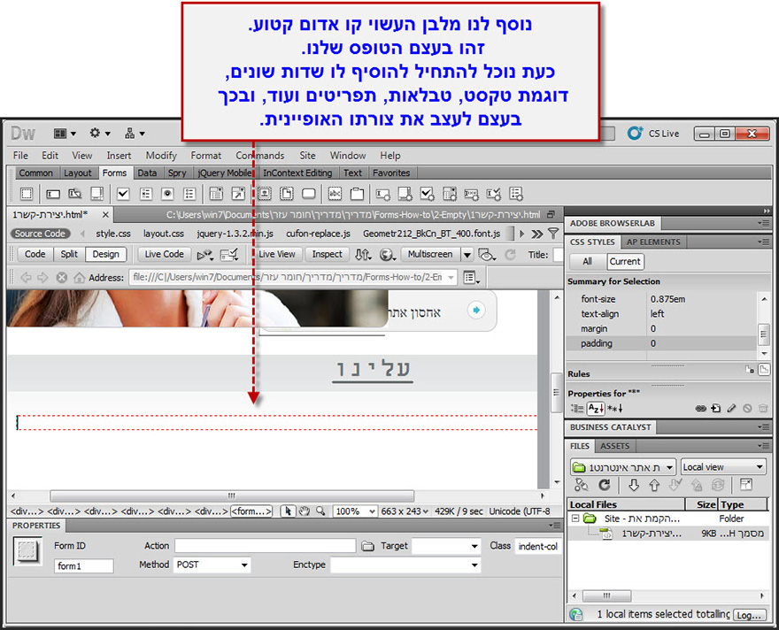Screen dimensions: 779x630
Task: Insert a File Field form element
Action: 287,194
